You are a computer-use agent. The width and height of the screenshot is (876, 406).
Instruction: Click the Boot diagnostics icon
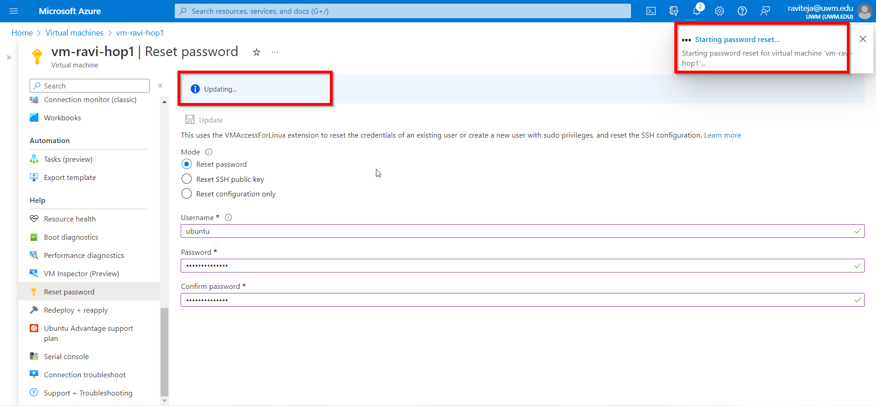(34, 237)
